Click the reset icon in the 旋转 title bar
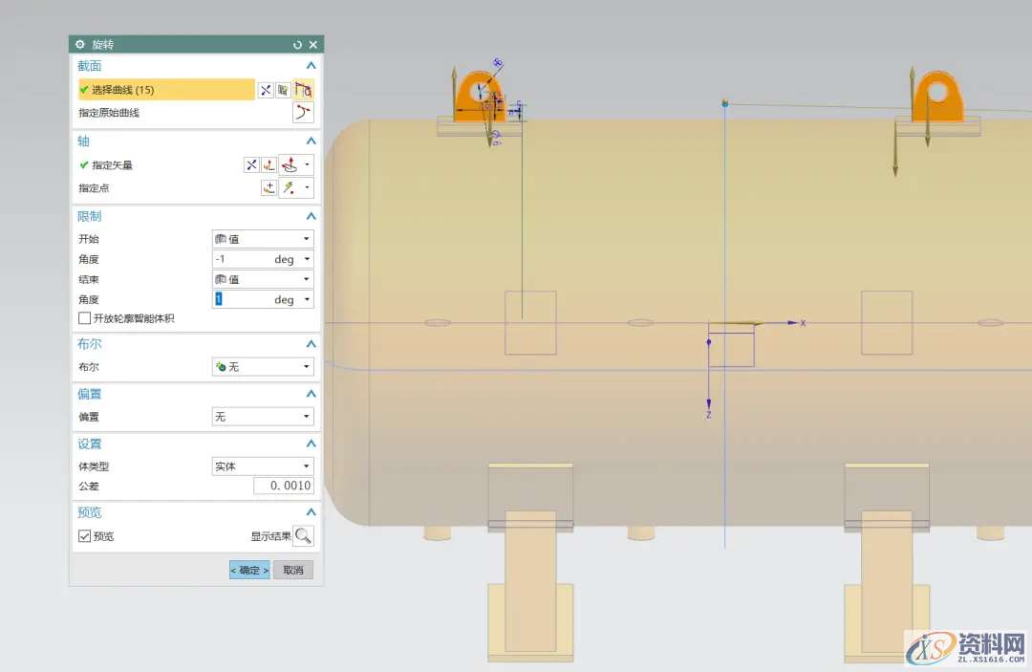The image size is (1032, 672). pyautogui.click(x=297, y=45)
